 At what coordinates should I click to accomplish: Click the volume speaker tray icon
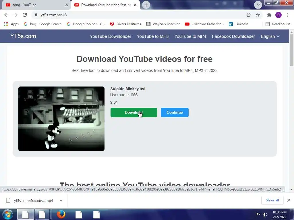click(265, 214)
